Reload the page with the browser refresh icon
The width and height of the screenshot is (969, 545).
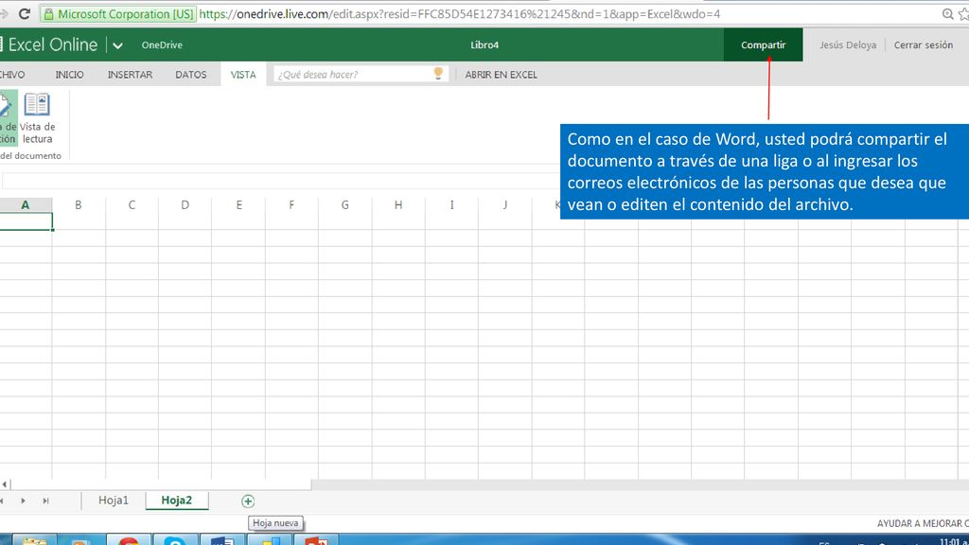coord(24,13)
